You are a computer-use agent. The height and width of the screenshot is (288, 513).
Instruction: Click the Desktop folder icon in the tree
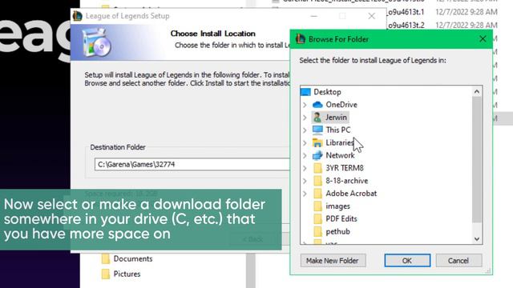tap(305, 92)
